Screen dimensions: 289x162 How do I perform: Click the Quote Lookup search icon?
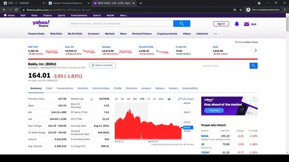coord(253,66)
